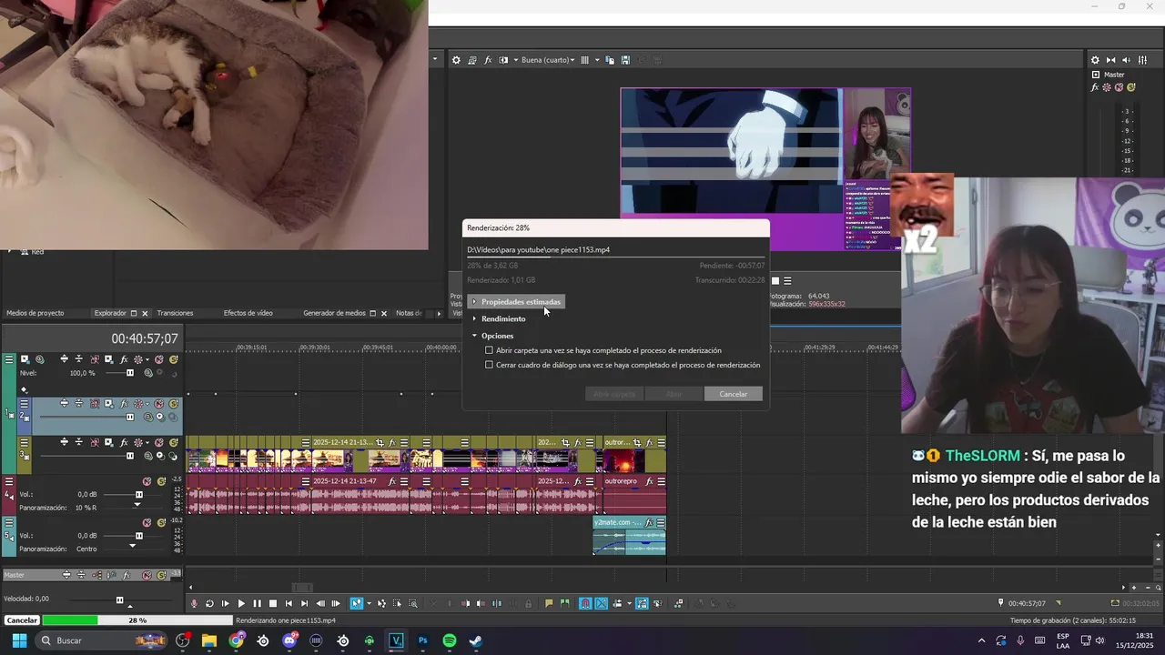Image resolution: width=1165 pixels, height=655 pixels.
Task: Open auto ripple mode dropdown arrow
Action: [629, 603]
